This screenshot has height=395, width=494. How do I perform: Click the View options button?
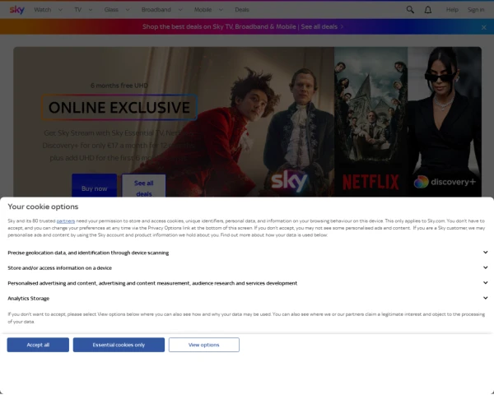pyautogui.click(x=203, y=345)
